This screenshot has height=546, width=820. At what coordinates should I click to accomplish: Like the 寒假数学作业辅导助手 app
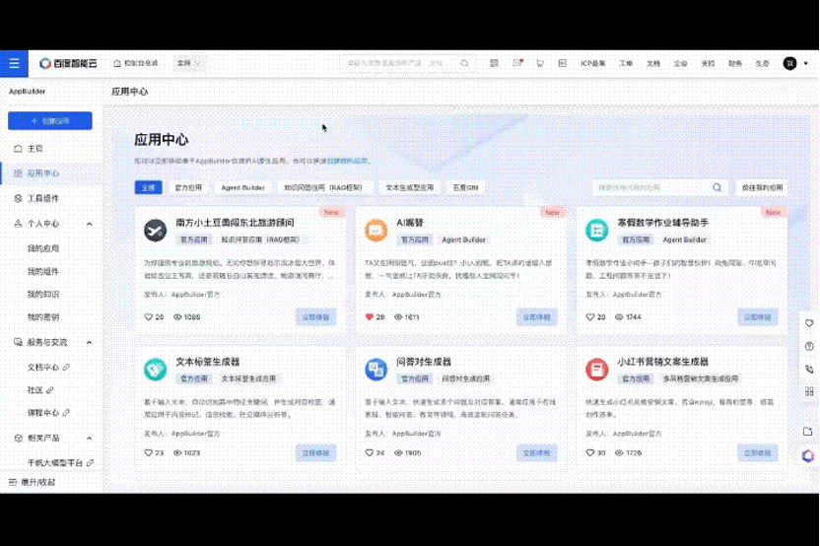(x=590, y=317)
